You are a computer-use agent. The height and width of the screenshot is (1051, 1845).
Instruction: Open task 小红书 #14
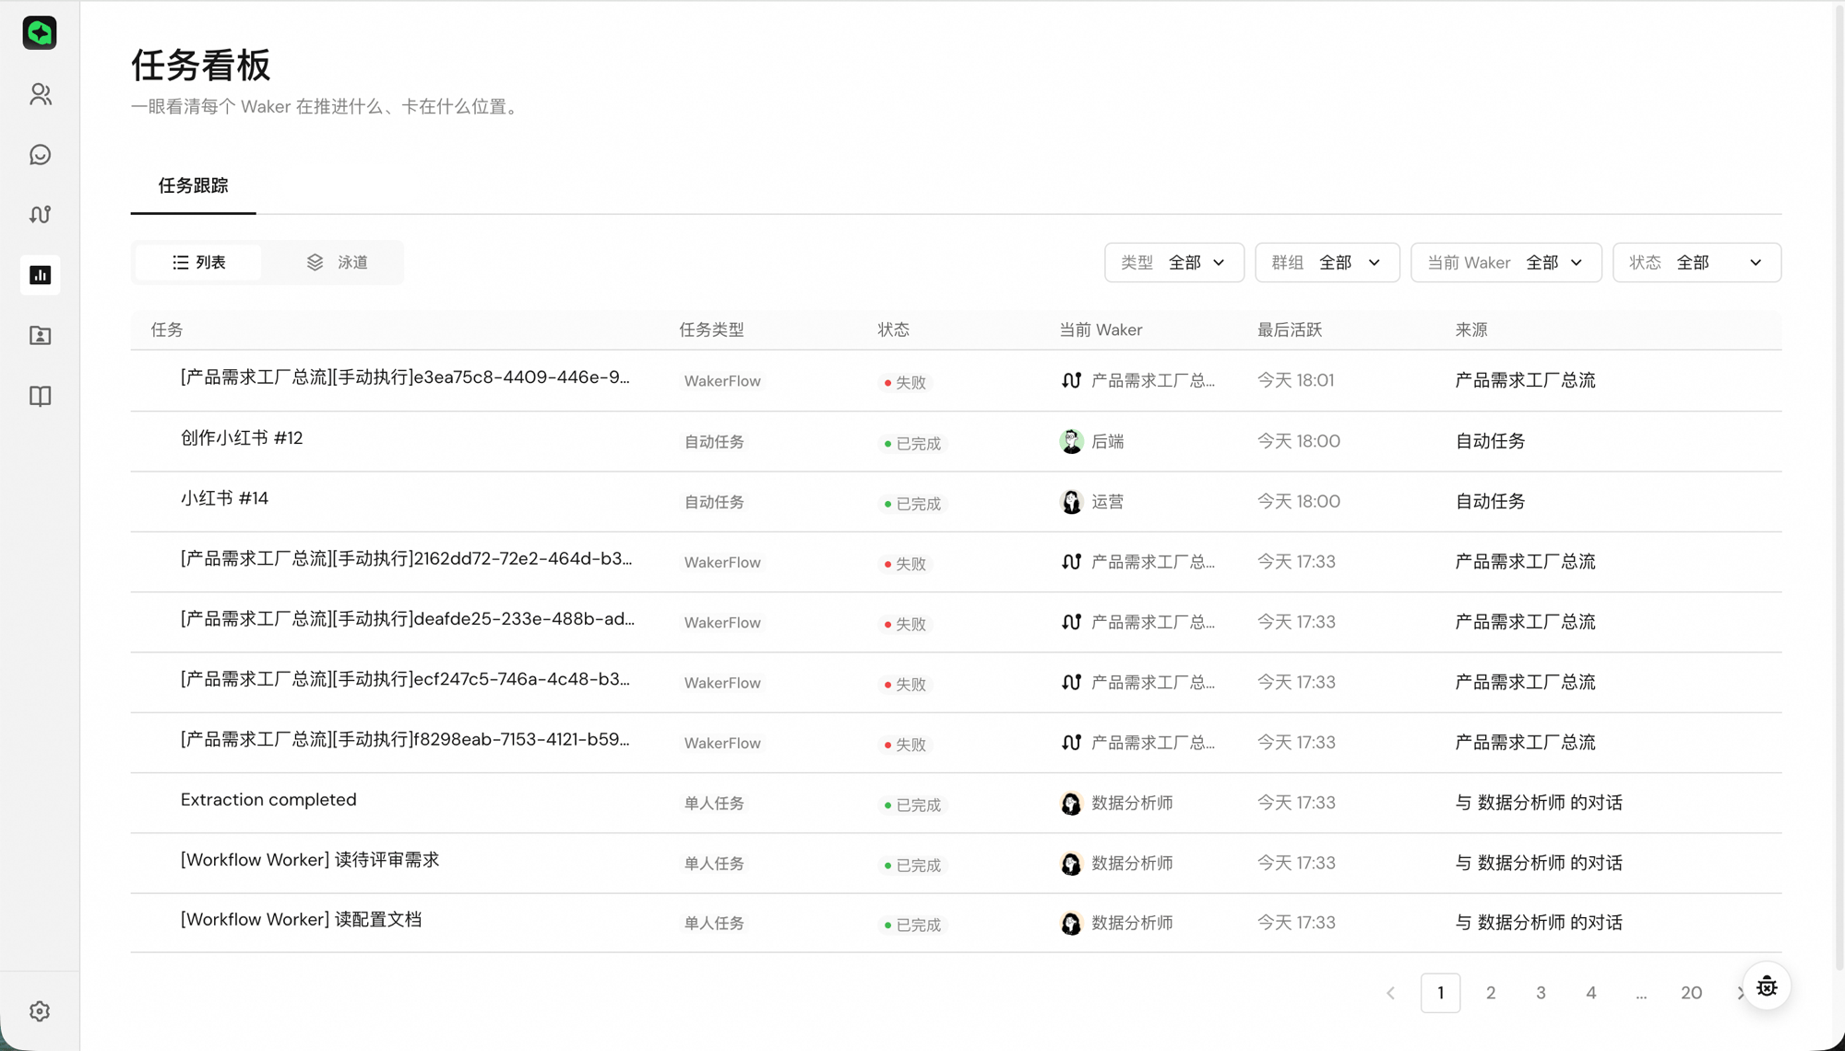click(224, 499)
